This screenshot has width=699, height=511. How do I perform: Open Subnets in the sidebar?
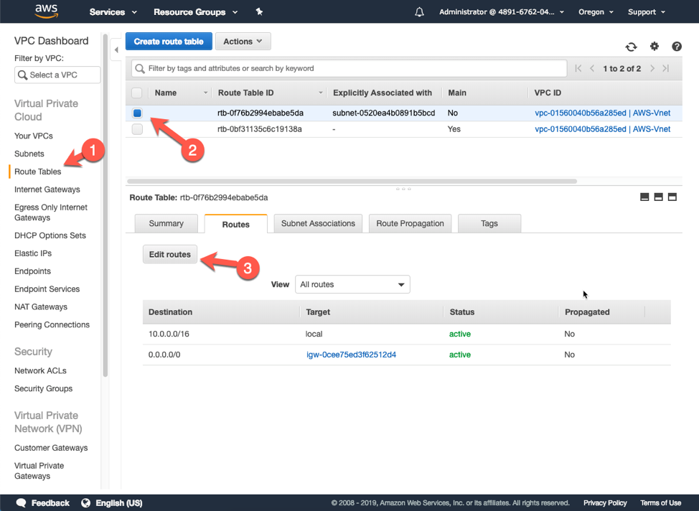click(x=29, y=154)
